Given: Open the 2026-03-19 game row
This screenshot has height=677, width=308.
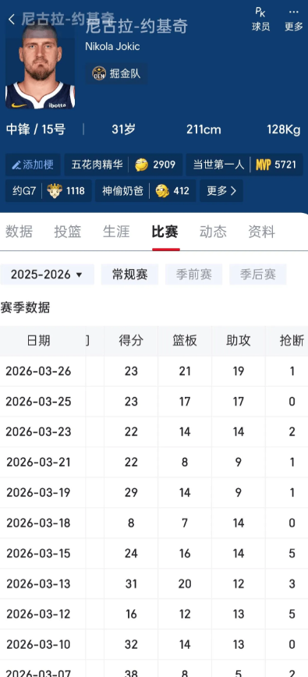Looking at the screenshot, I should tap(154, 493).
